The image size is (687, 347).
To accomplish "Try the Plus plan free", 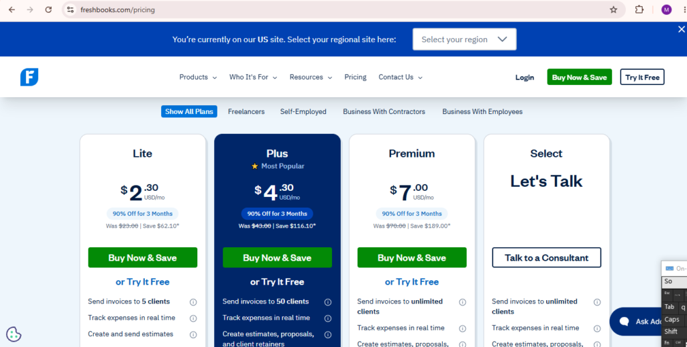I will tap(277, 282).
